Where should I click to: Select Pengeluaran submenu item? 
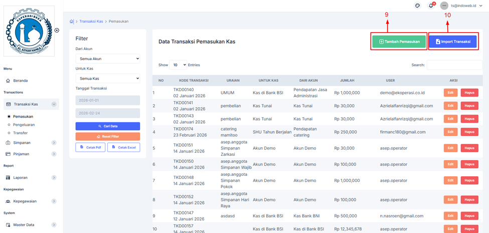coord(24,125)
